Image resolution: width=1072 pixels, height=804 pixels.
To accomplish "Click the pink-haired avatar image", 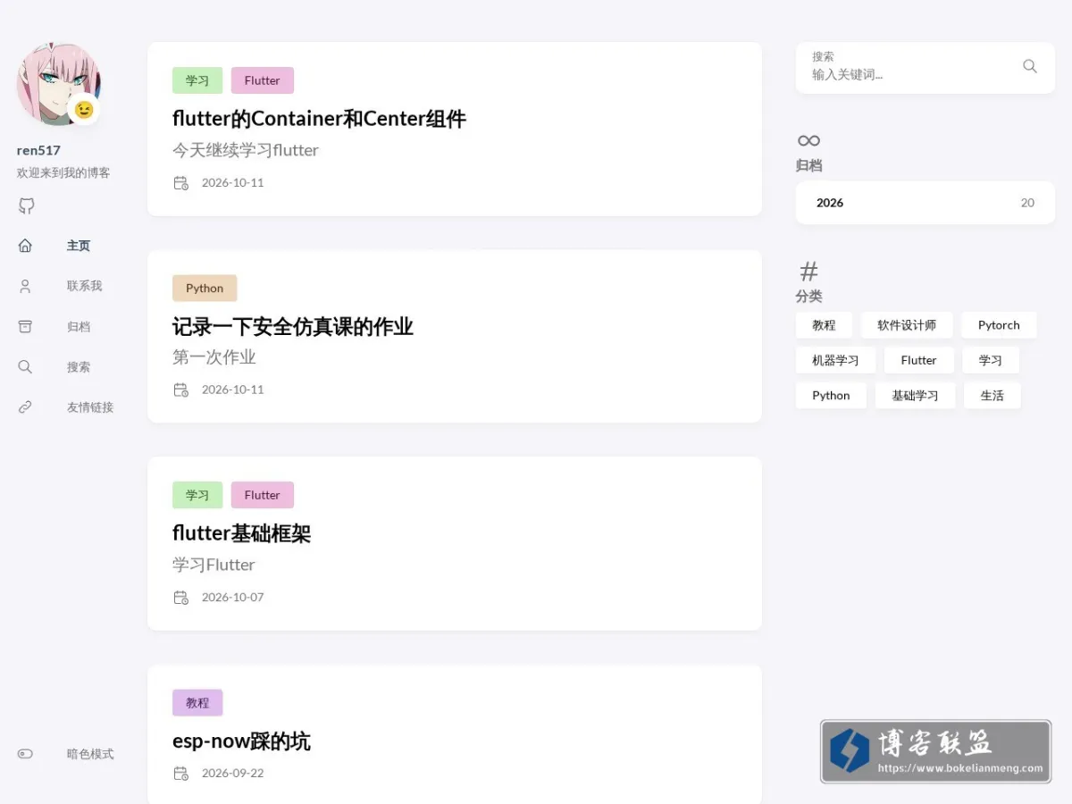I will point(58,84).
